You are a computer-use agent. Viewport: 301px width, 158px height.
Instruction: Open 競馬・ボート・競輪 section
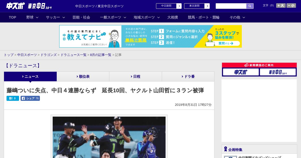tap(204, 17)
